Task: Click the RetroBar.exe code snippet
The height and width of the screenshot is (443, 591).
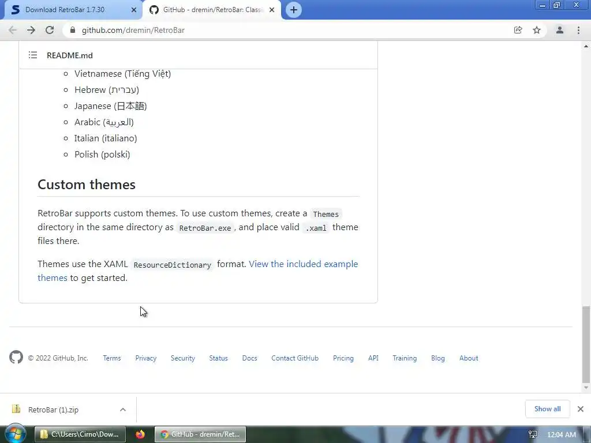Action: point(205,228)
